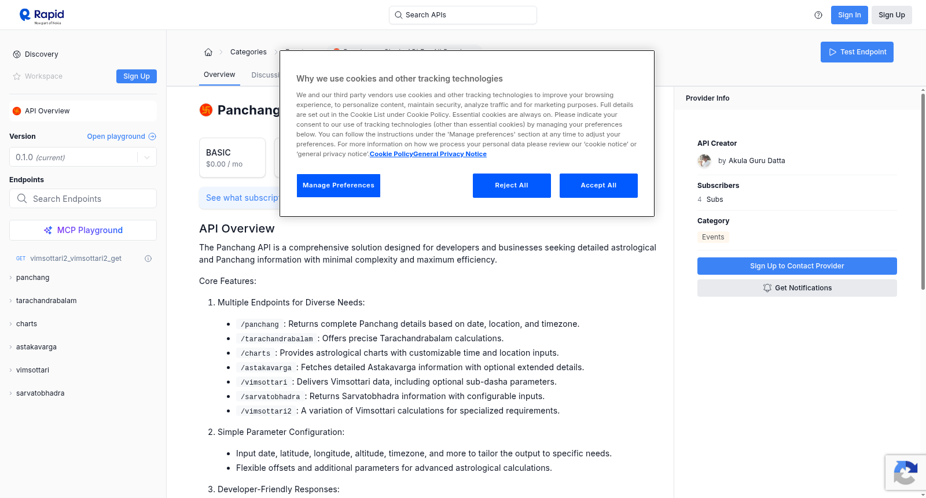926x498 pixels.
Task: Switch to the Overview tab
Action: (x=219, y=75)
